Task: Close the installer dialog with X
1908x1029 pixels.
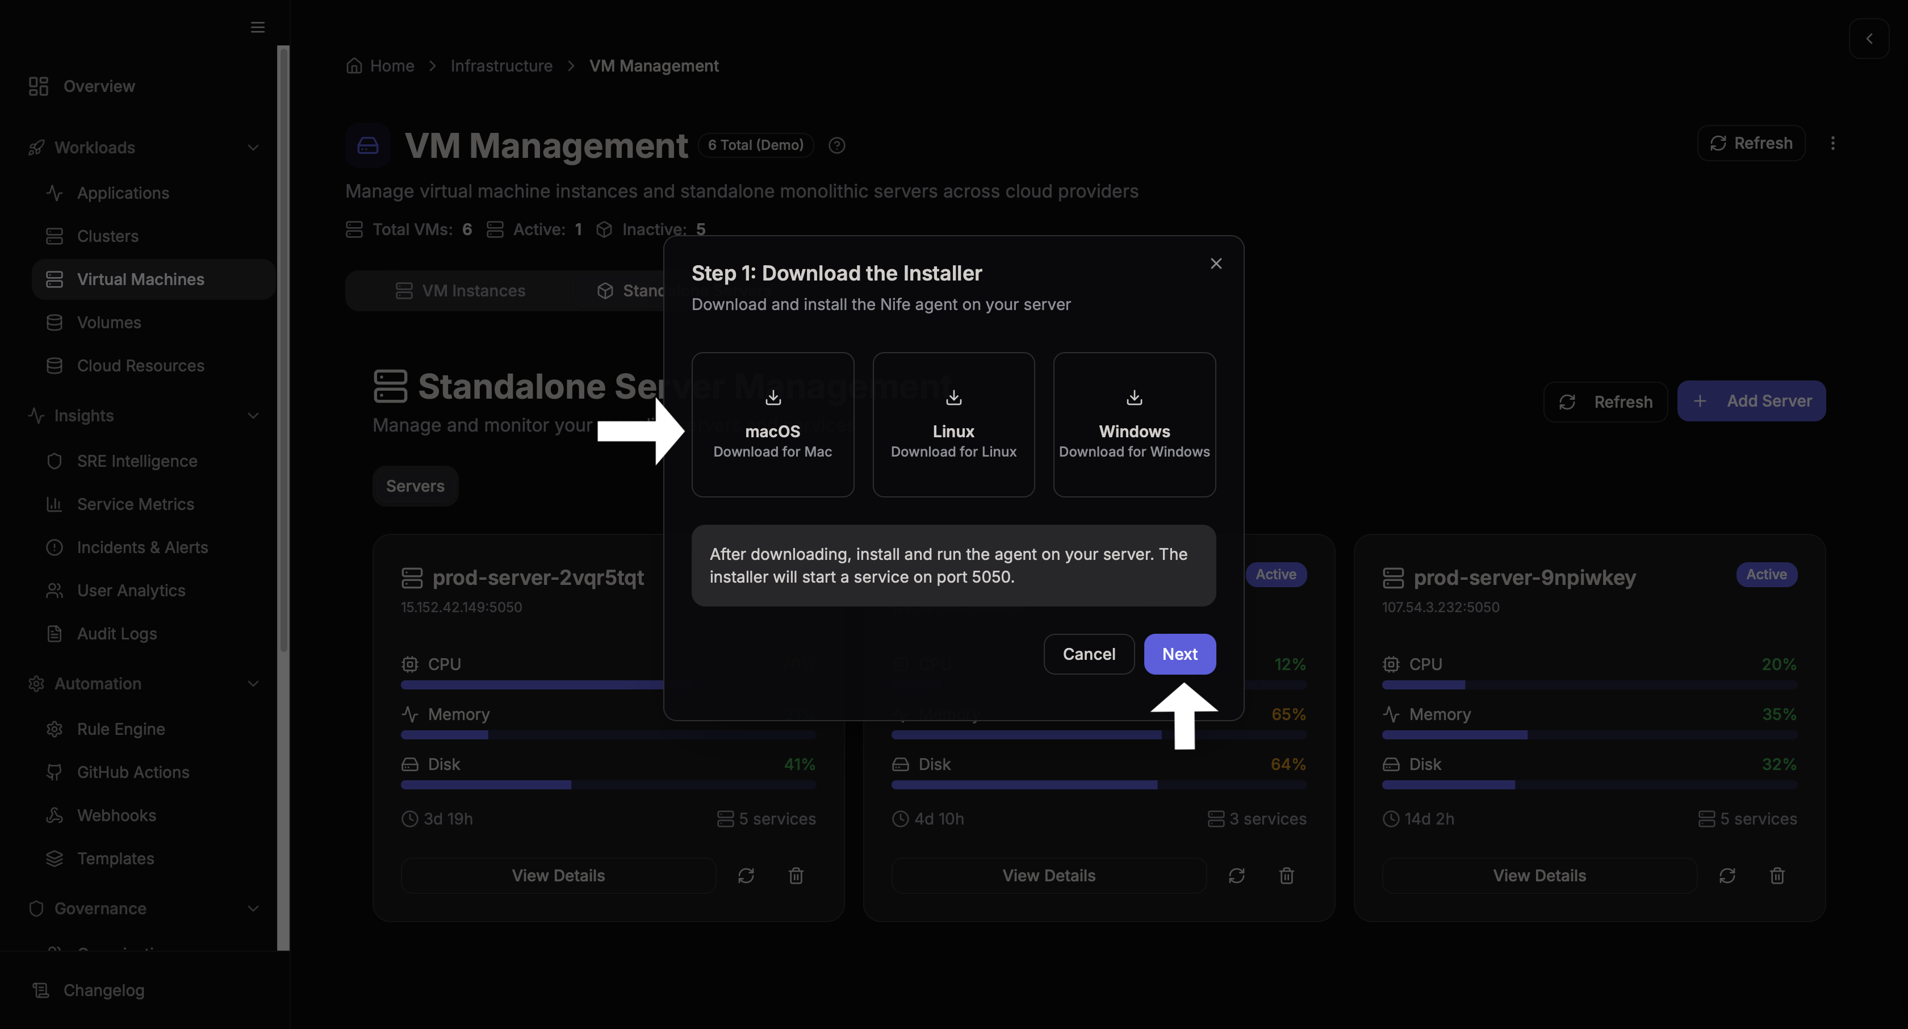Action: pos(1215,263)
